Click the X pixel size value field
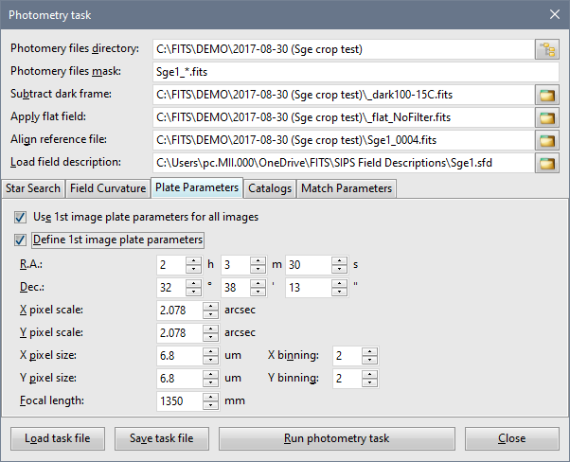The width and height of the screenshot is (570, 462). pos(180,356)
